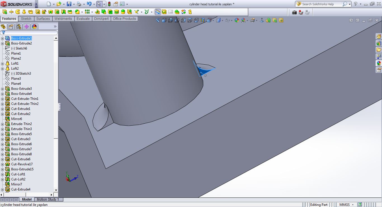Image resolution: width=382 pixels, height=207 pixels.
Task: Switch to the Motion Study 1 tab
Action: point(48,199)
